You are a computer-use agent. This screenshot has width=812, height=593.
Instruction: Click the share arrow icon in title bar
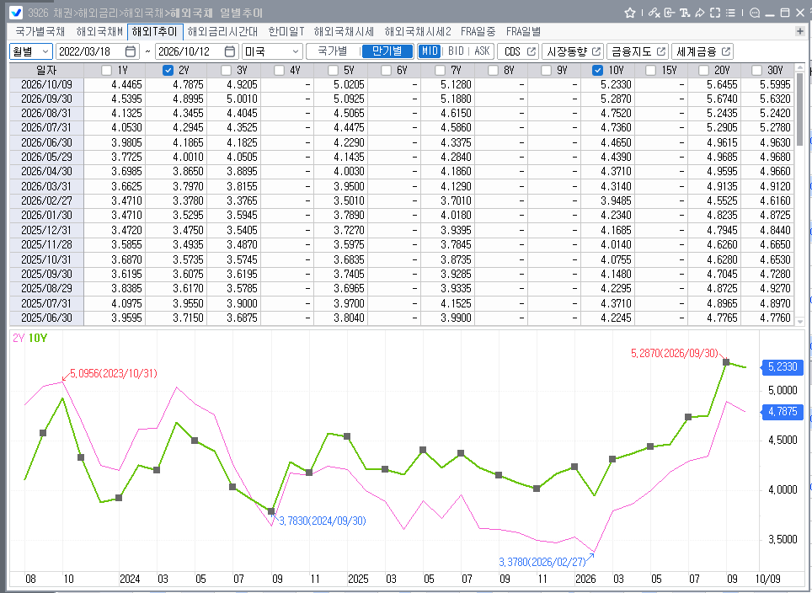[700, 13]
